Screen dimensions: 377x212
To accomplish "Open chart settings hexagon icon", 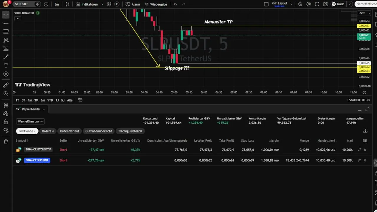I will 309,4.
